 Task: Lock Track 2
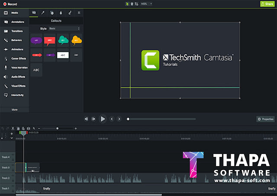click(13, 181)
